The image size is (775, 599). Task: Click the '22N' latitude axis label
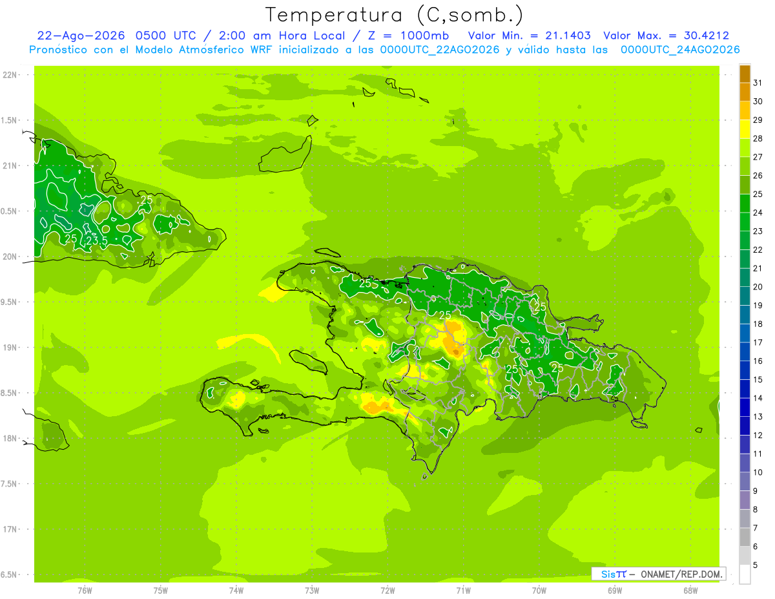click(x=11, y=75)
